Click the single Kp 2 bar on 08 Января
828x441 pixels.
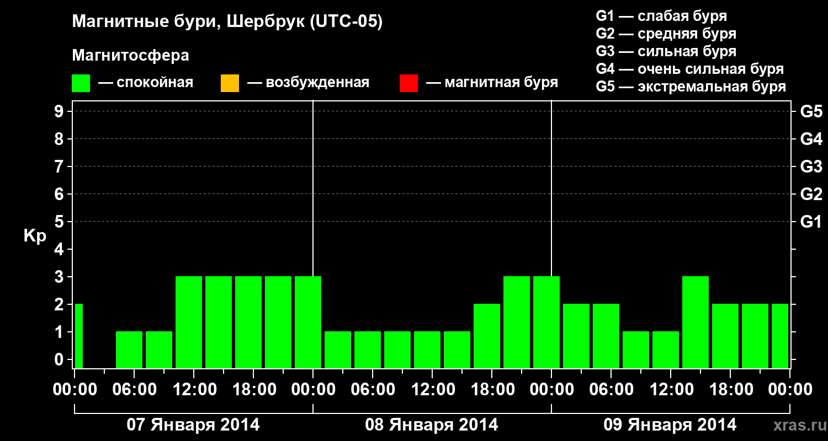(487, 336)
